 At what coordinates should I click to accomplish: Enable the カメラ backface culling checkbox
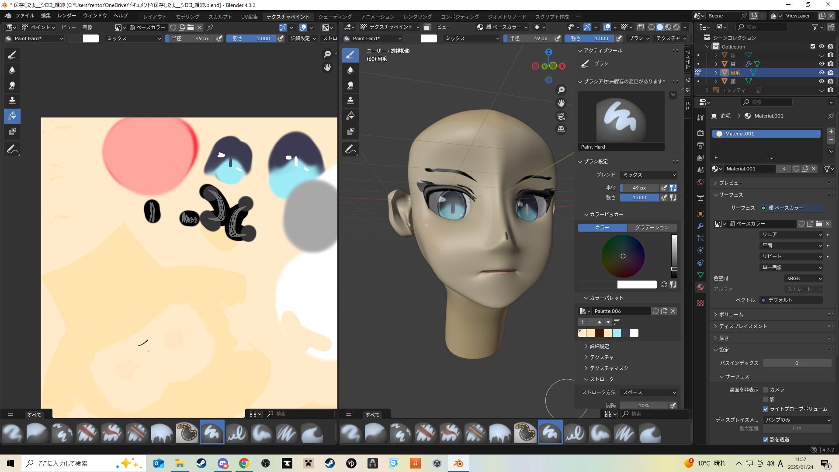click(766, 389)
